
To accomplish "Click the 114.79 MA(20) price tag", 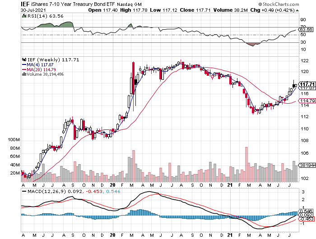I will 307,101.
